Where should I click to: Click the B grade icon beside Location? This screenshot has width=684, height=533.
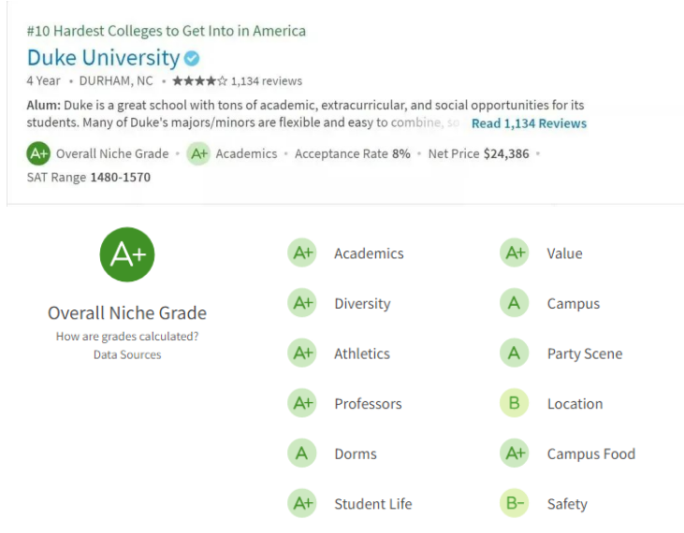click(514, 404)
